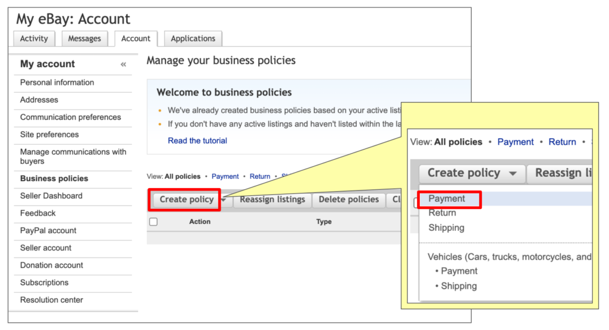Click the Read the tutorial link
The width and height of the screenshot is (609, 330).
click(197, 141)
